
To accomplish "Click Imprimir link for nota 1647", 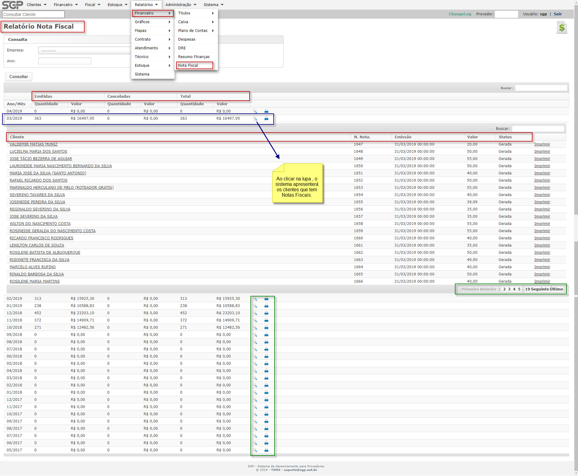I will coord(542,144).
